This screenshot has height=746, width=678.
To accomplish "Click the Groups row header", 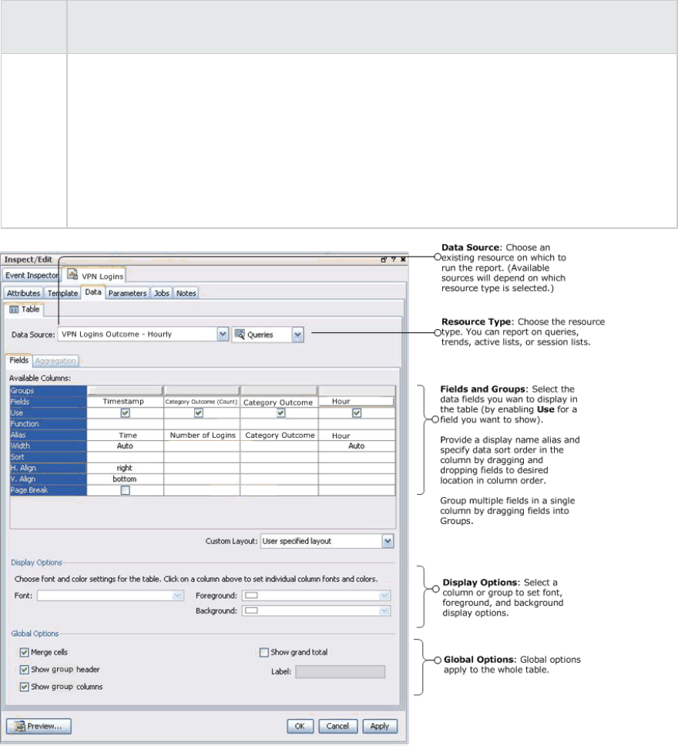I will [x=48, y=391].
